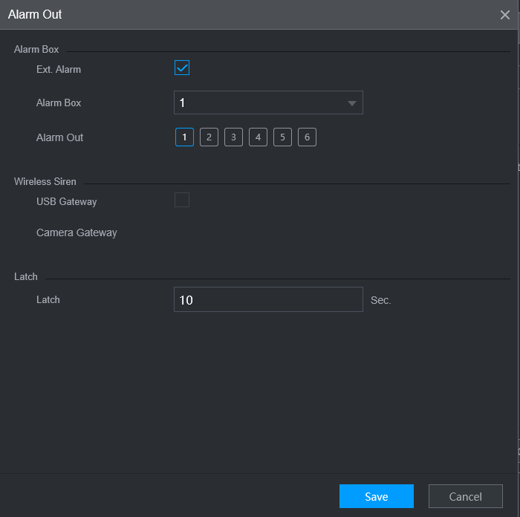This screenshot has height=517, width=520.
Task: Click the Ext. Alarm label
Action: click(59, 69)
